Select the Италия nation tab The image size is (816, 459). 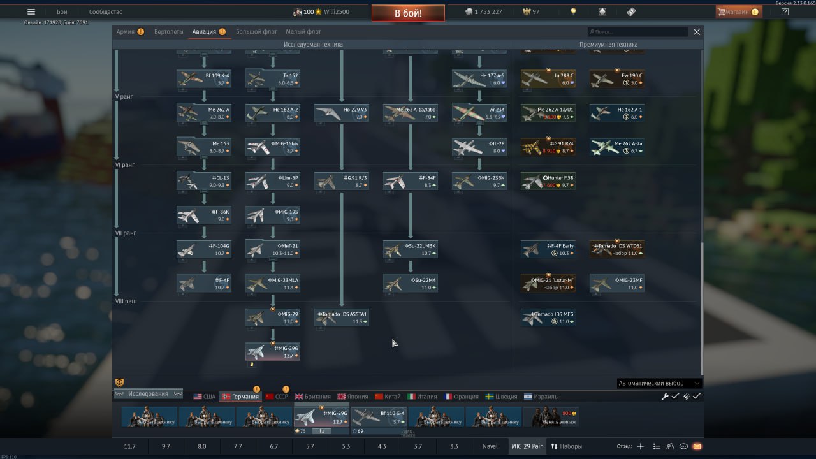click(422, 397)
